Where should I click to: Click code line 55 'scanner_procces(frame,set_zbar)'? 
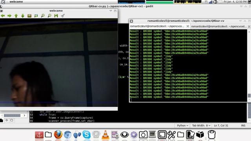[71, 121]
